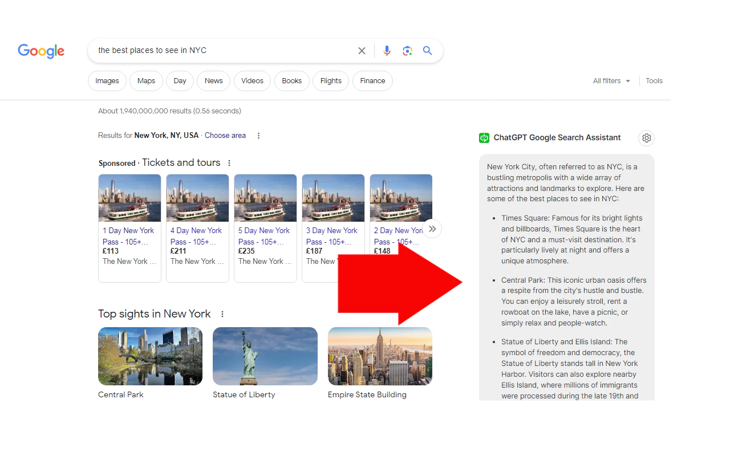The image size is (730, 456).
Task: Click the Times Square bullet in ChatGPT answer
Action: click(572, 239)
